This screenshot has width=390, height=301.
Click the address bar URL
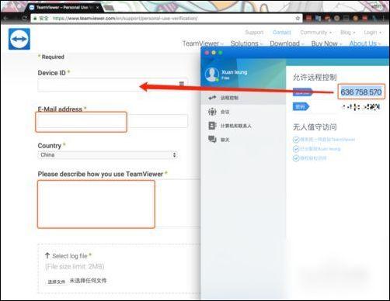coord(125,19)
